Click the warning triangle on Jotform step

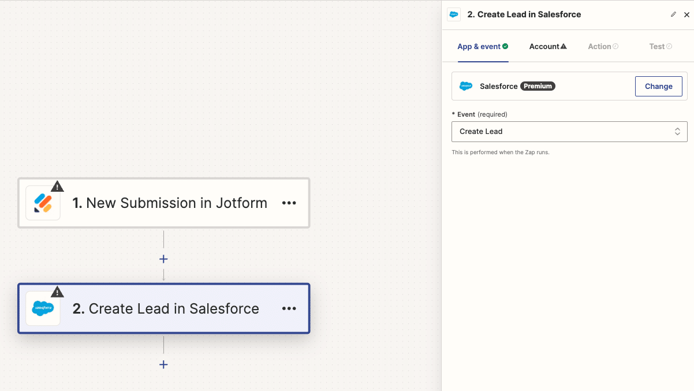(57, 186)
